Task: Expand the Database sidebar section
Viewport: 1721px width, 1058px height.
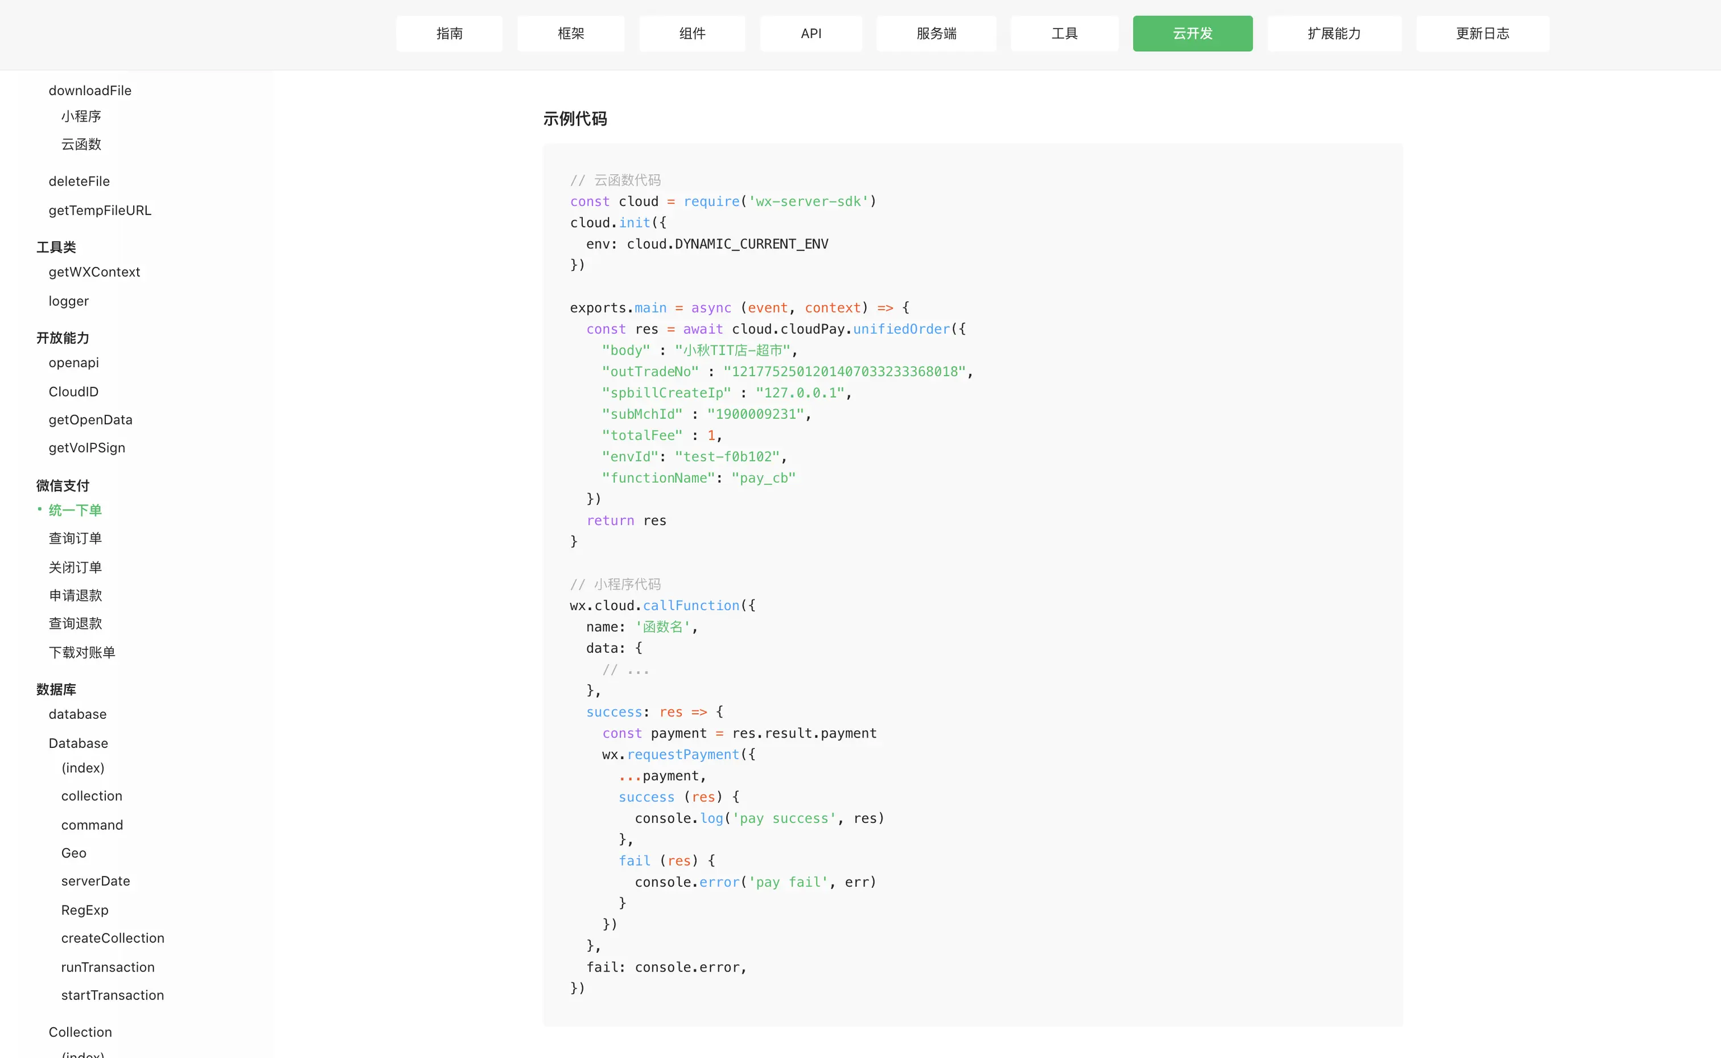Action: click(77, 743)
